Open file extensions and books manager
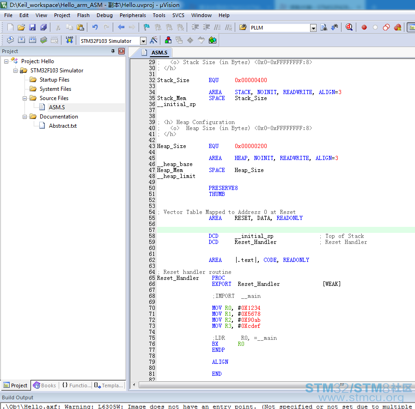Viewport: 415px width, 409px height. (168, 41)
